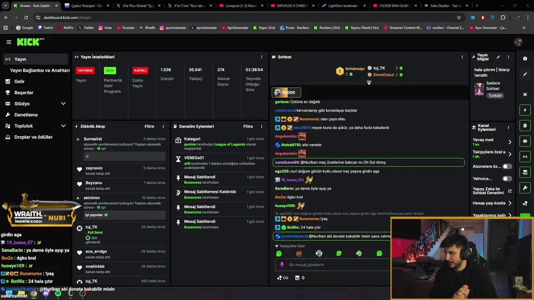534x300 pixels.
Task: Click the camera monitor icon in the right sidebar
Action: pyautogui.click(x=525, y=172)
